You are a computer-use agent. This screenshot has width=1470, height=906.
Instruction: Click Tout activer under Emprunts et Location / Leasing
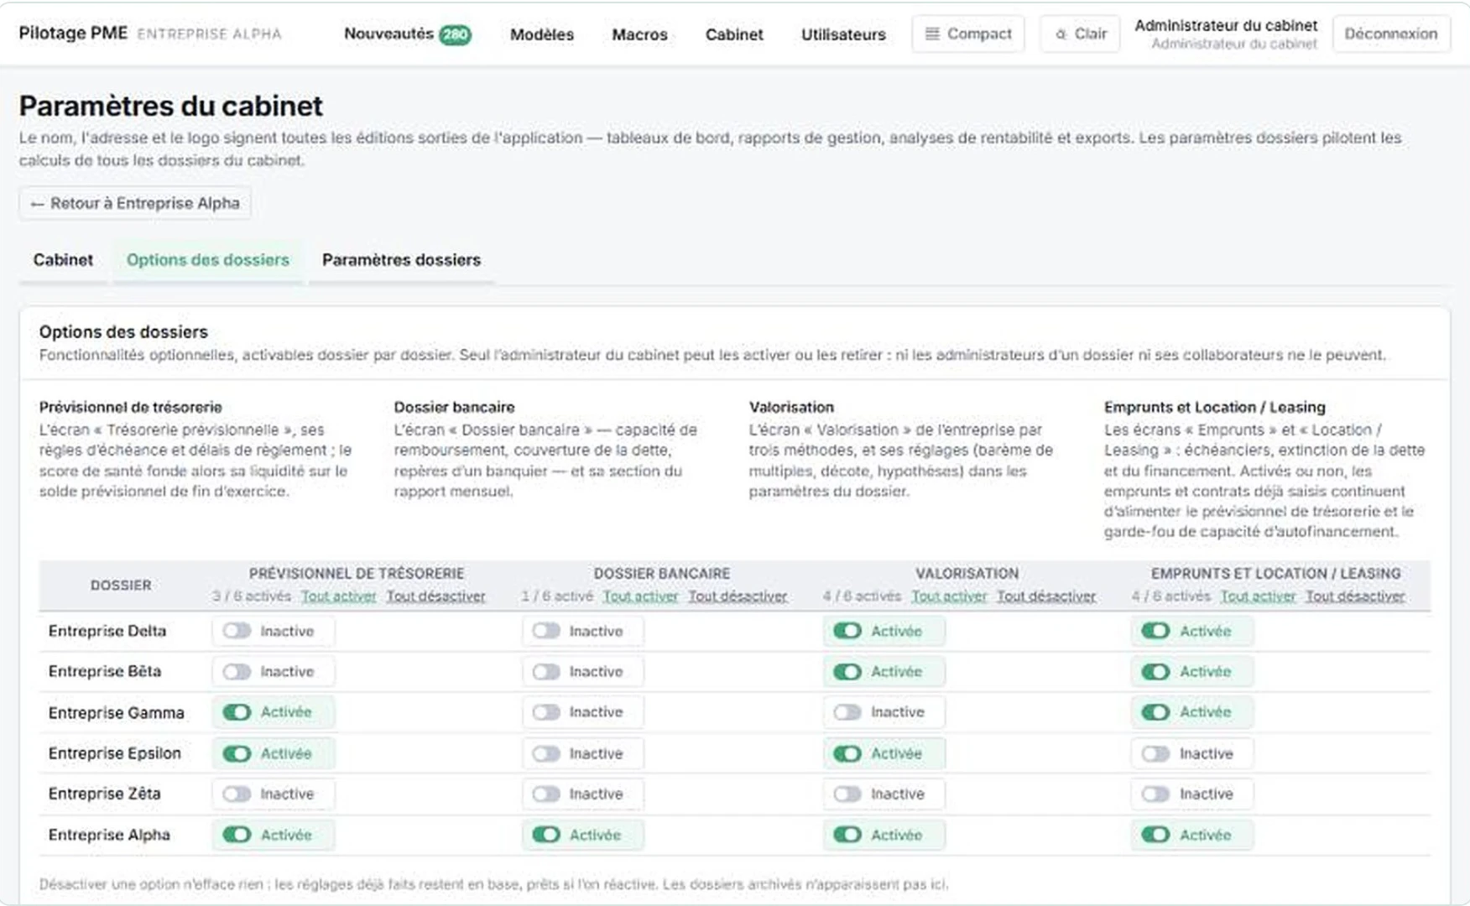tap(1258, 596)
